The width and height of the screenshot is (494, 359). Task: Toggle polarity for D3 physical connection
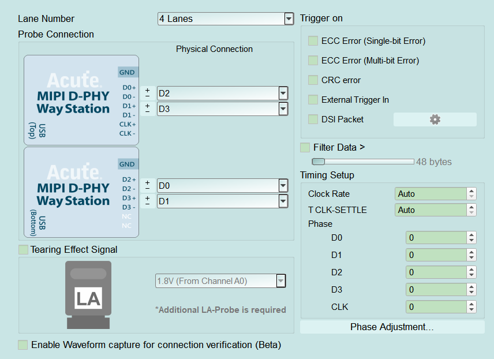pyautogui.click(x=147, y=109)
